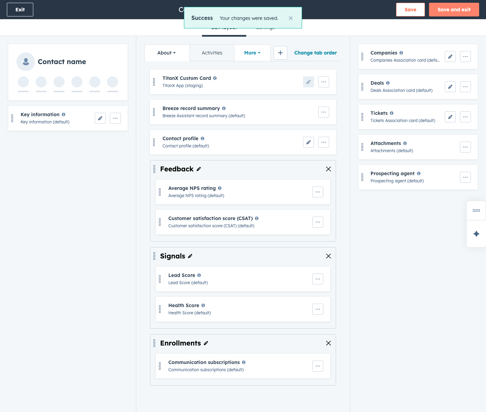Viewport: 486px width, 412px height.
Task: Open more options for Key information card
Action: pos(115,118)
